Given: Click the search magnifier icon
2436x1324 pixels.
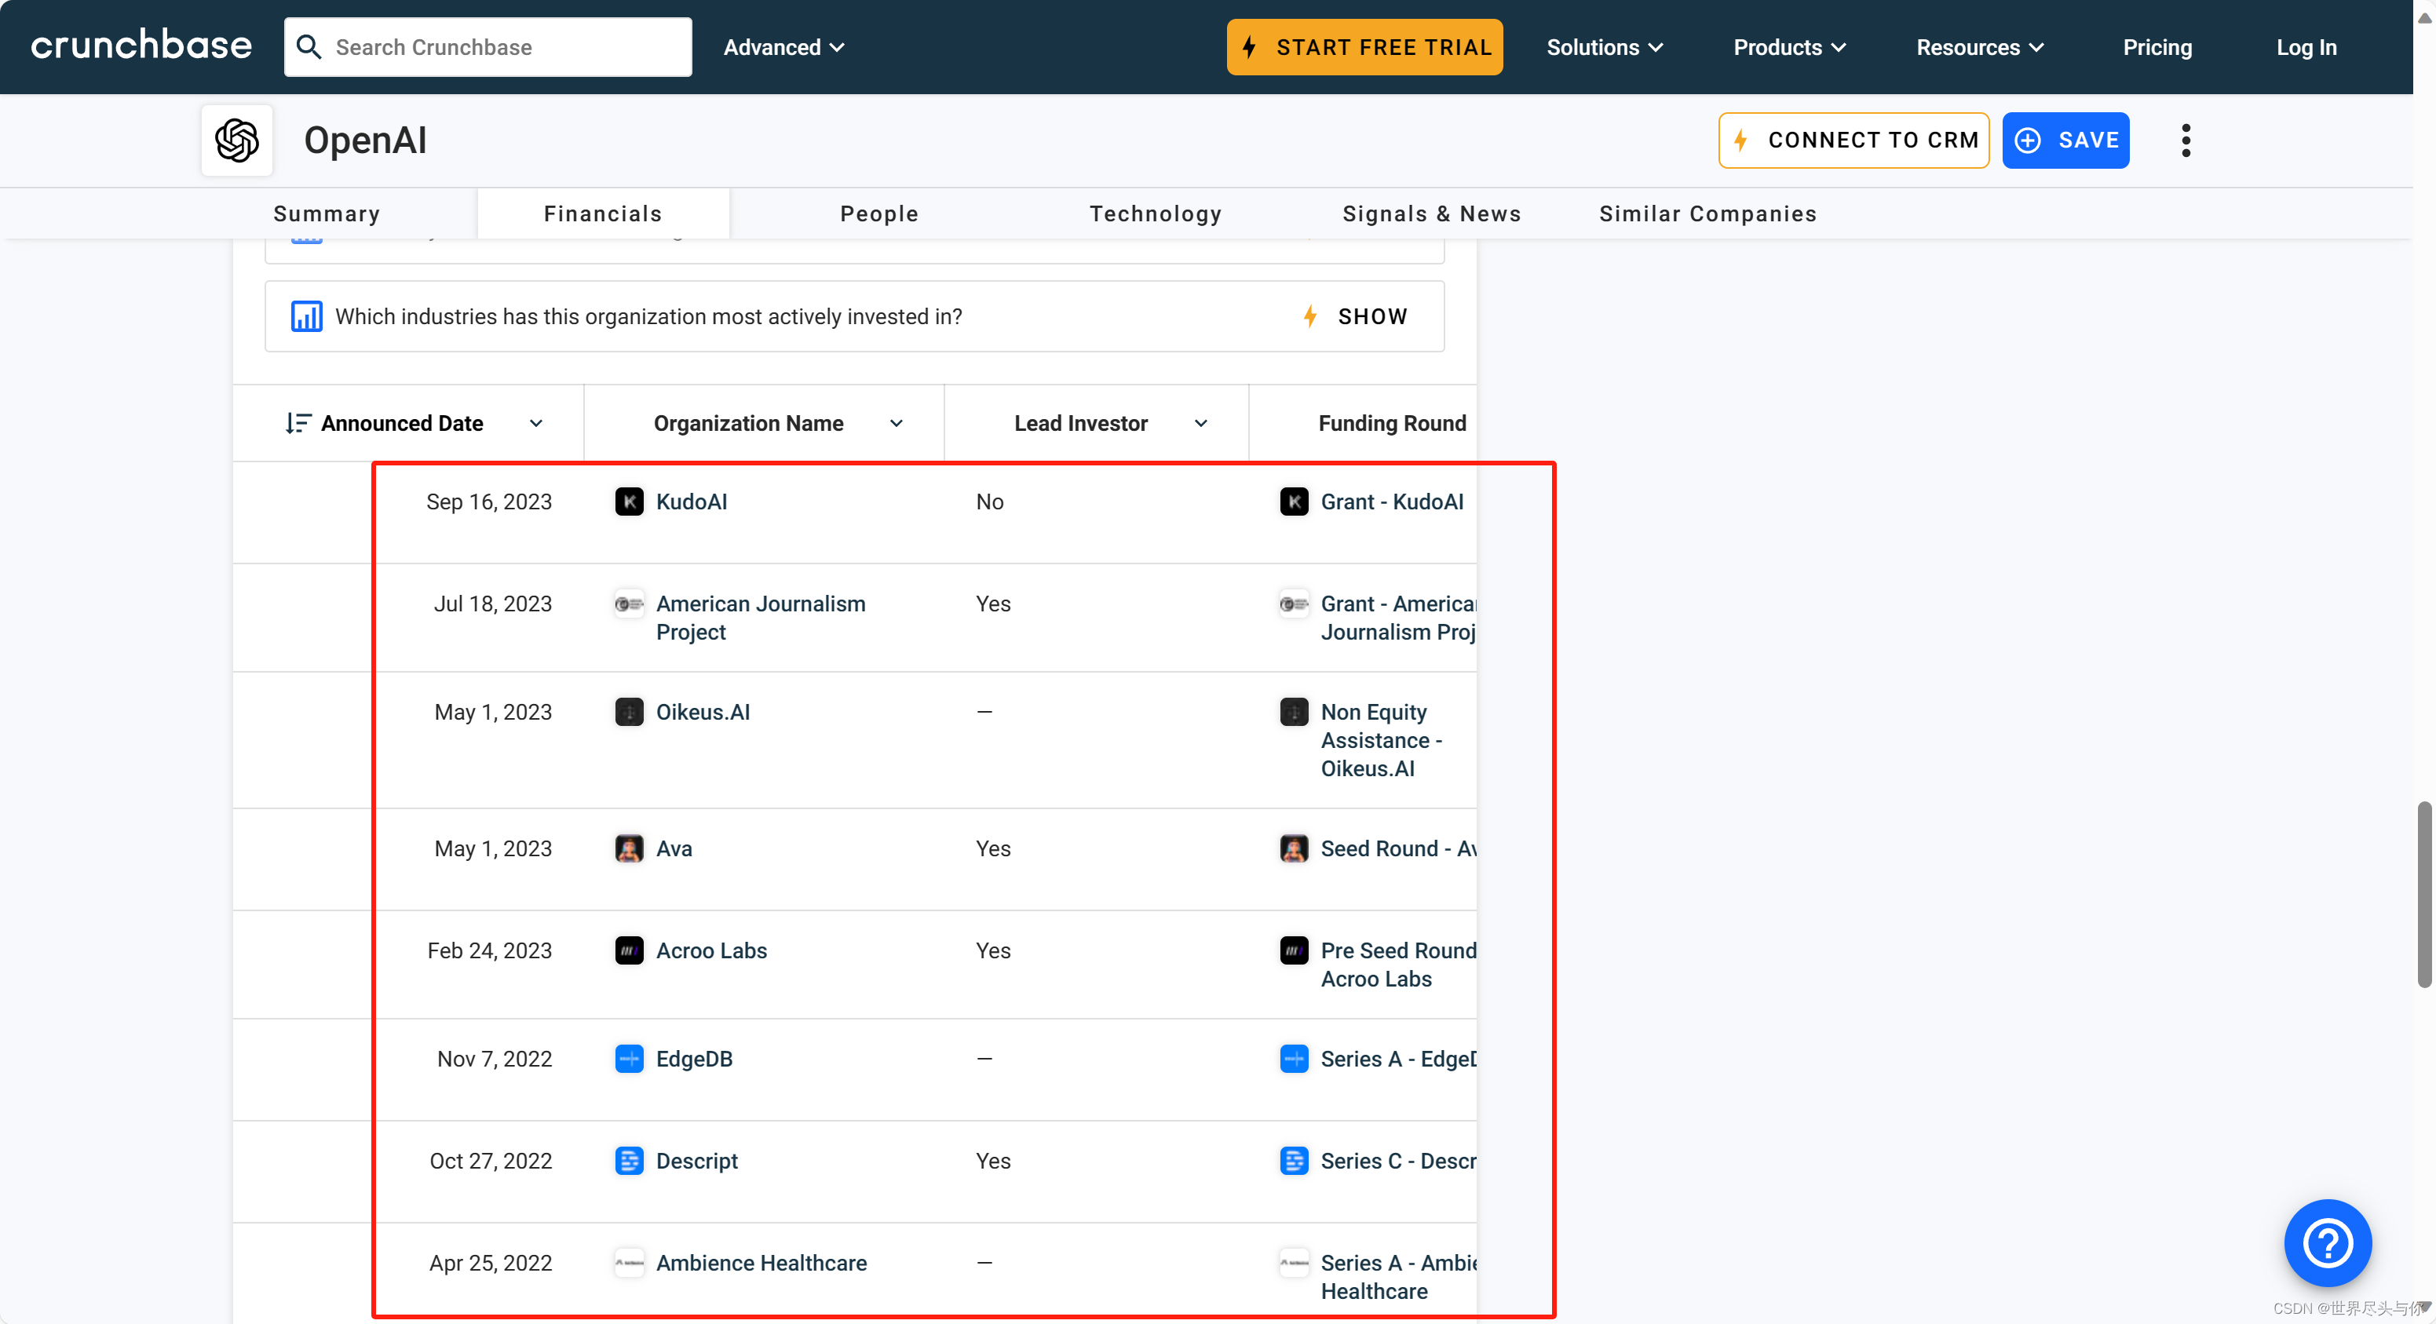Looking at the screenshot, I should [309, 46].
